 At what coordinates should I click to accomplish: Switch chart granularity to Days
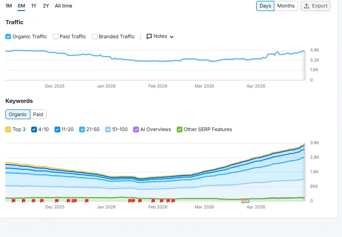coord(265,6)
